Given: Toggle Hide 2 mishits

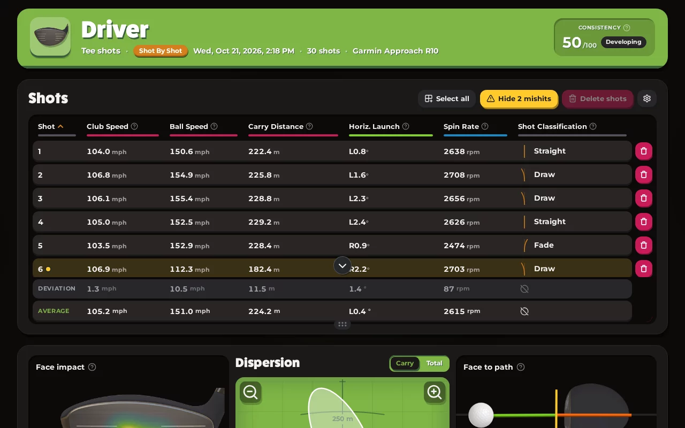Looking at the screenshot, I should click(x=519, y=98).
